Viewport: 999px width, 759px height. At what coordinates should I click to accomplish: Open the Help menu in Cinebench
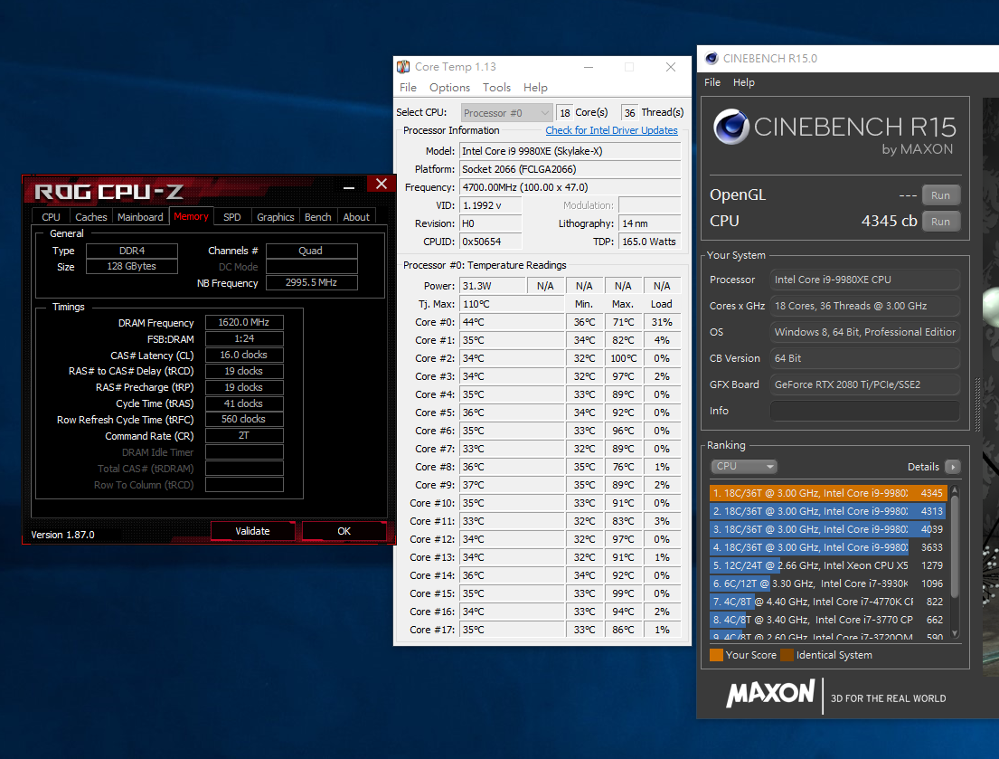pyautogui.click(x=743, y=82)
